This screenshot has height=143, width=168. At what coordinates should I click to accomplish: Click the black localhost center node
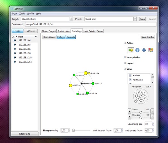tap(82, 83)
